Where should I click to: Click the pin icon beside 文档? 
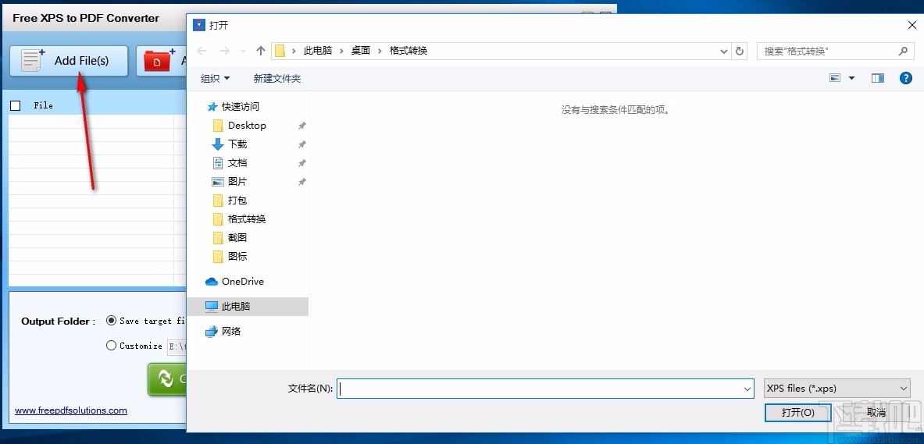coord(301,163)
